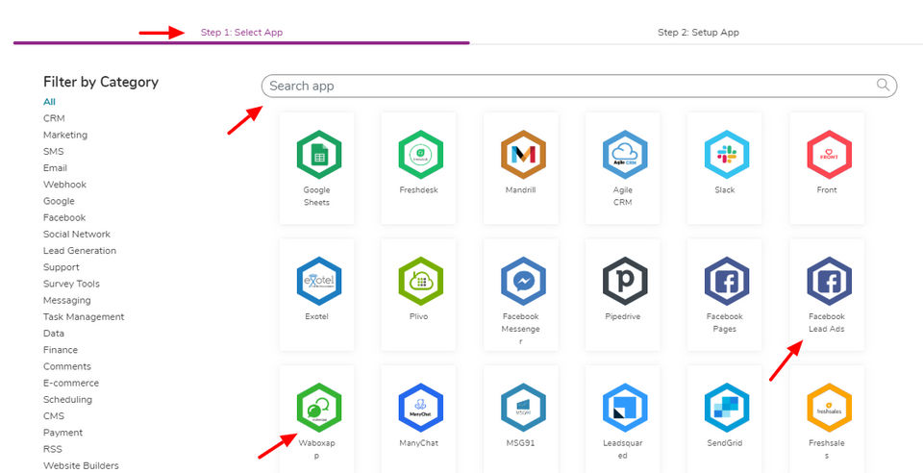The height and width of the screenshot is (473, 923).
Task: Select the Plivo app icon
Action: tap(420, 281)
